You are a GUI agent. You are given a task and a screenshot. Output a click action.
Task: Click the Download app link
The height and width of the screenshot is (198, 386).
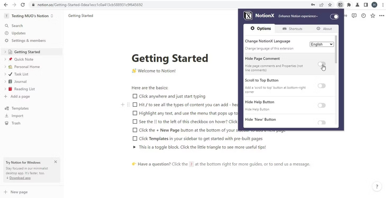tap(20, 178)
